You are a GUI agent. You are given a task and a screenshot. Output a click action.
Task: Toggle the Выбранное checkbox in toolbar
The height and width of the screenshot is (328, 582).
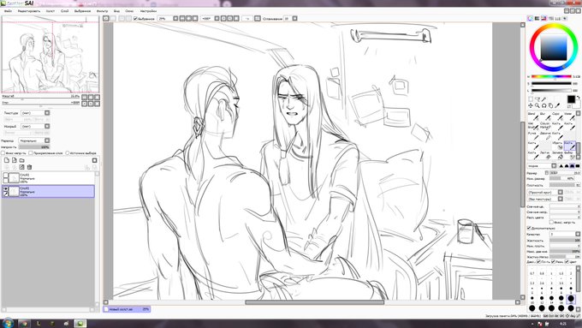pyautogui.click(x=135, y=18)
